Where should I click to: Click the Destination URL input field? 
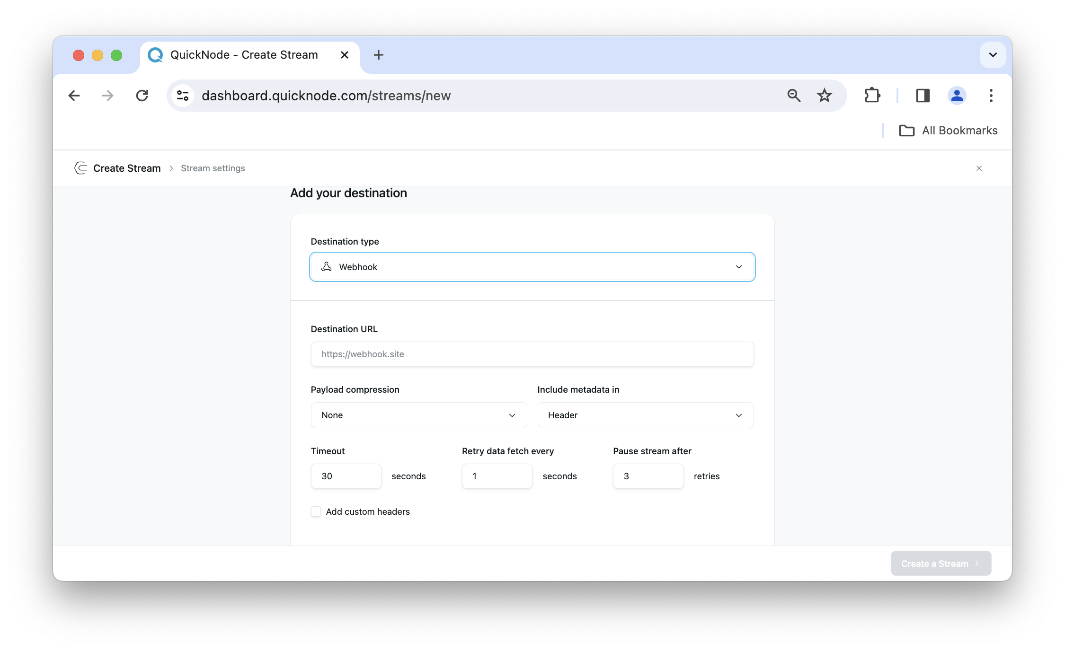click(x=532, y=353)
